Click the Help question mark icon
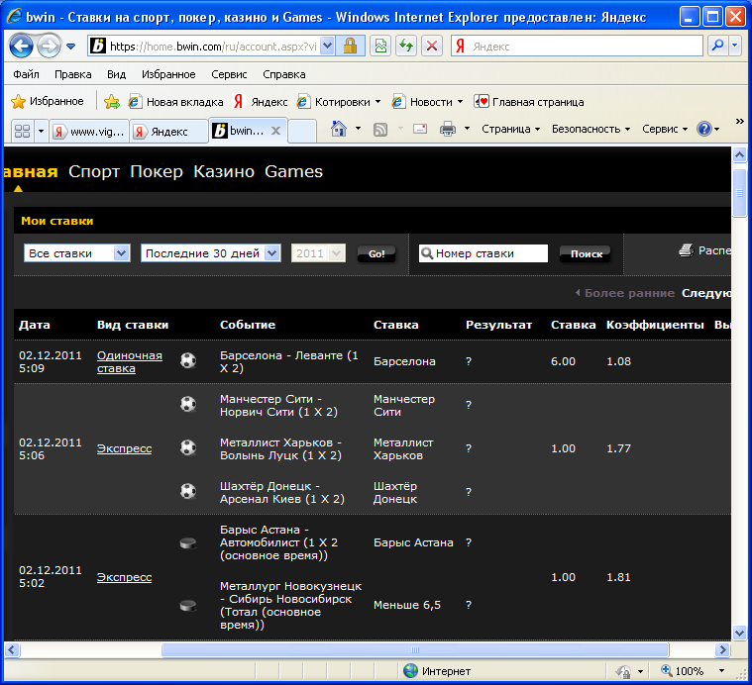This screenshot has height=685, width=752. [x=704, y=129]
